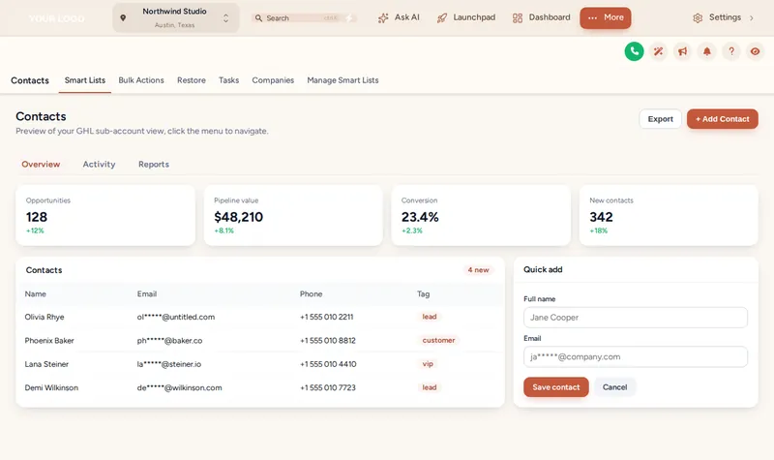Click the search magnifier icon
Viewport: 774px width, 460px height.
pos(258,17)
